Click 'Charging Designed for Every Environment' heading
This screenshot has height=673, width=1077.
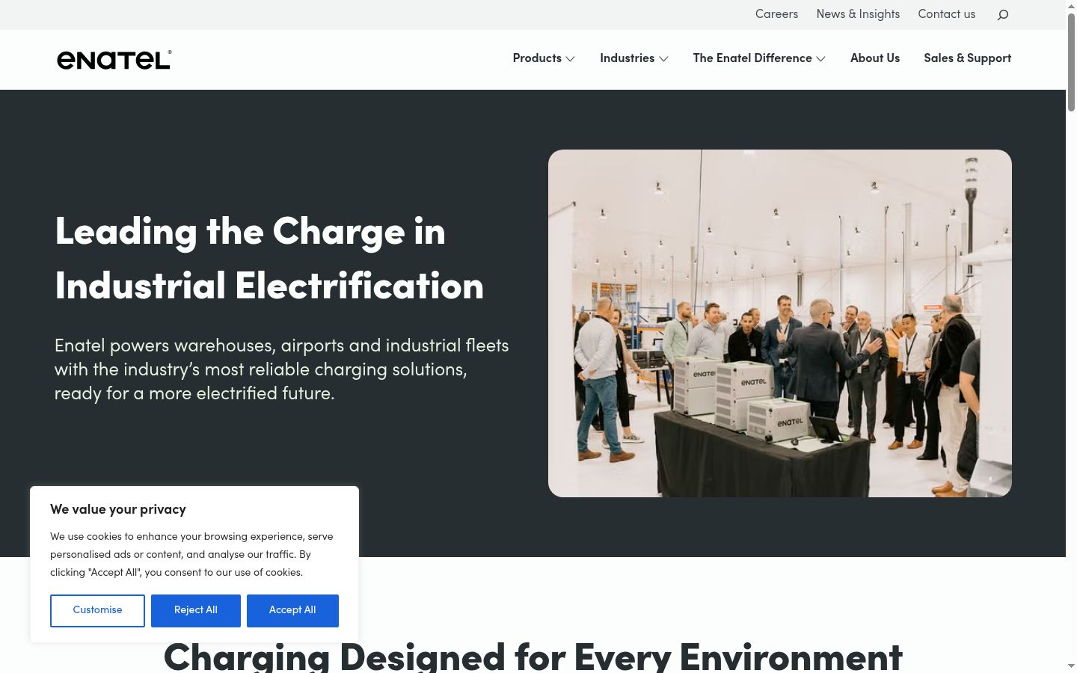[533, 657]
